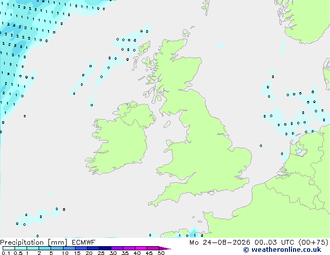The height and width of the screenshot is (255, 330).
Task: Click the '40' legend scale label
Action: (137, 253)
